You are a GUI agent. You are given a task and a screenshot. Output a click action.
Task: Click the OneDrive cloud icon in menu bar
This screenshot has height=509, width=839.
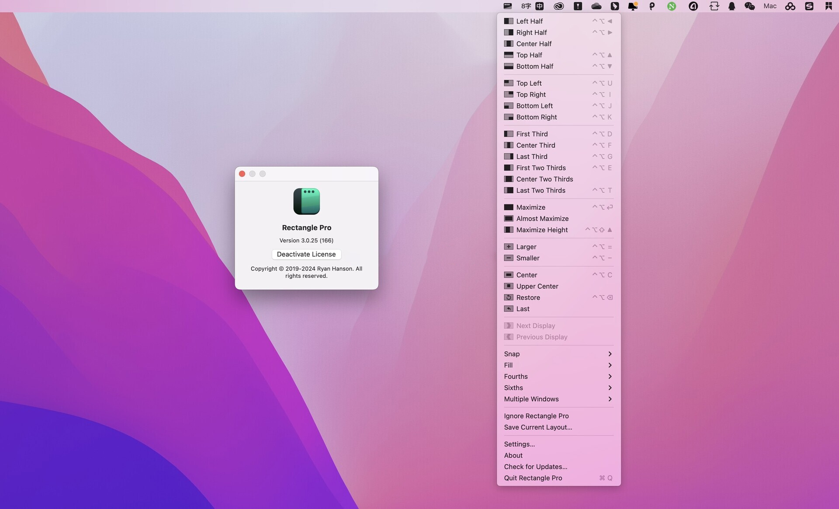pos(596,6)
